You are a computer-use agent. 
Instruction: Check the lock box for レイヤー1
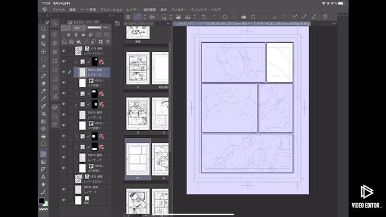pos(70,189)
